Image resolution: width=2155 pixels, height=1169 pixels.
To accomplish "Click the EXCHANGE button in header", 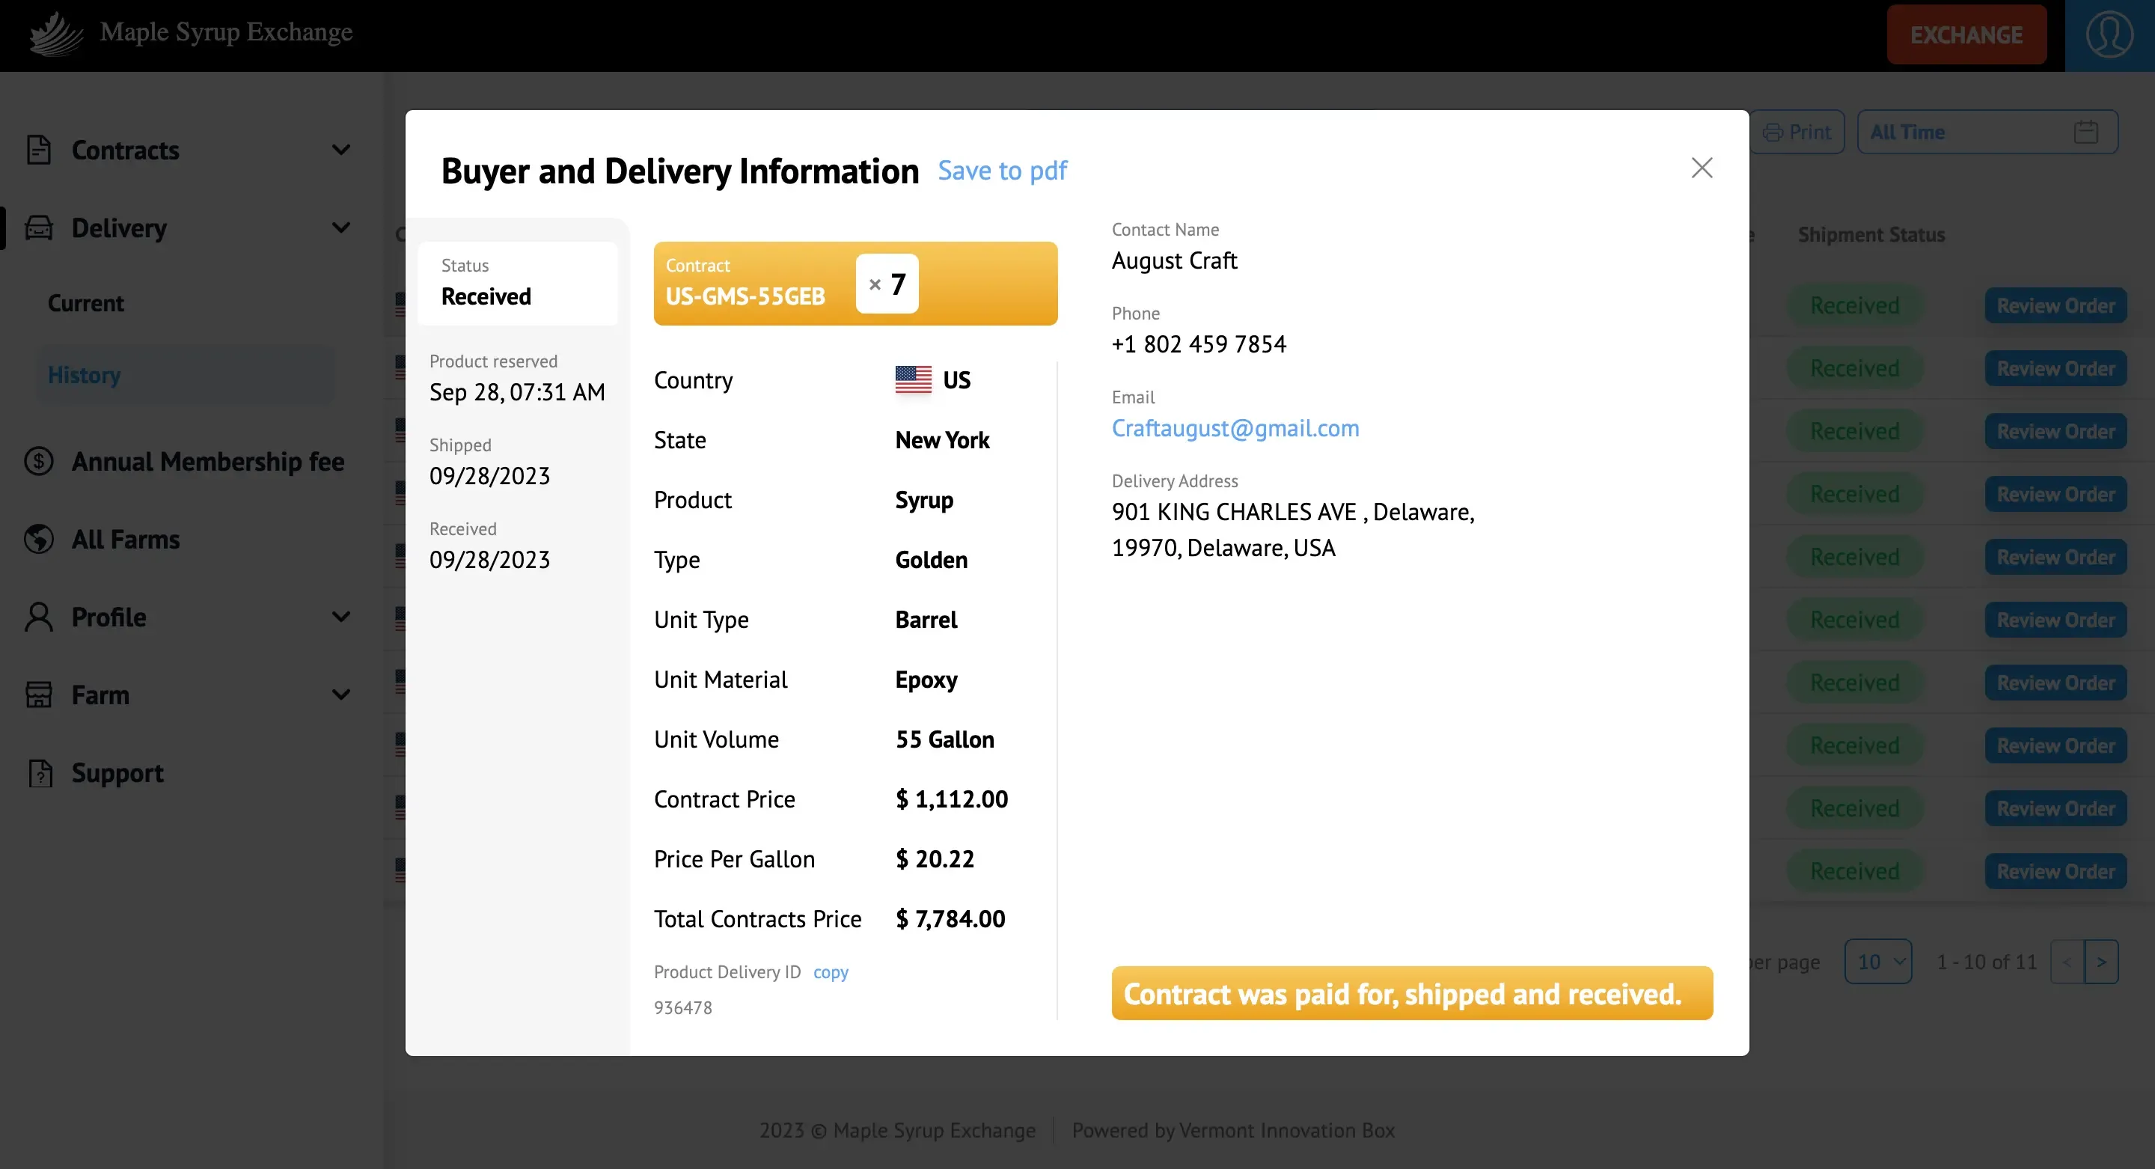I will tap(1966, 34).
